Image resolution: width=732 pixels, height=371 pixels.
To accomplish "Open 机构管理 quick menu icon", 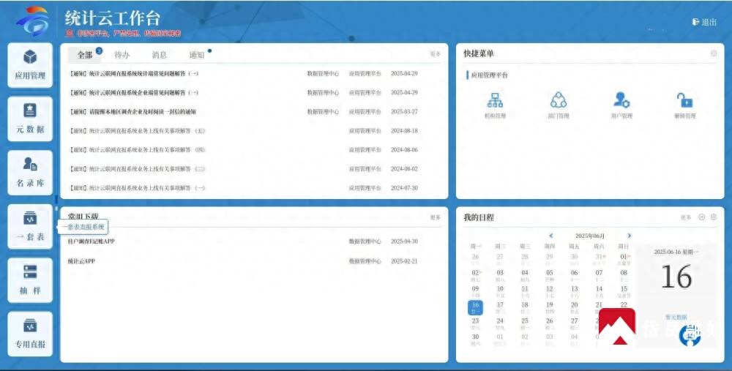I will [495, 105].
